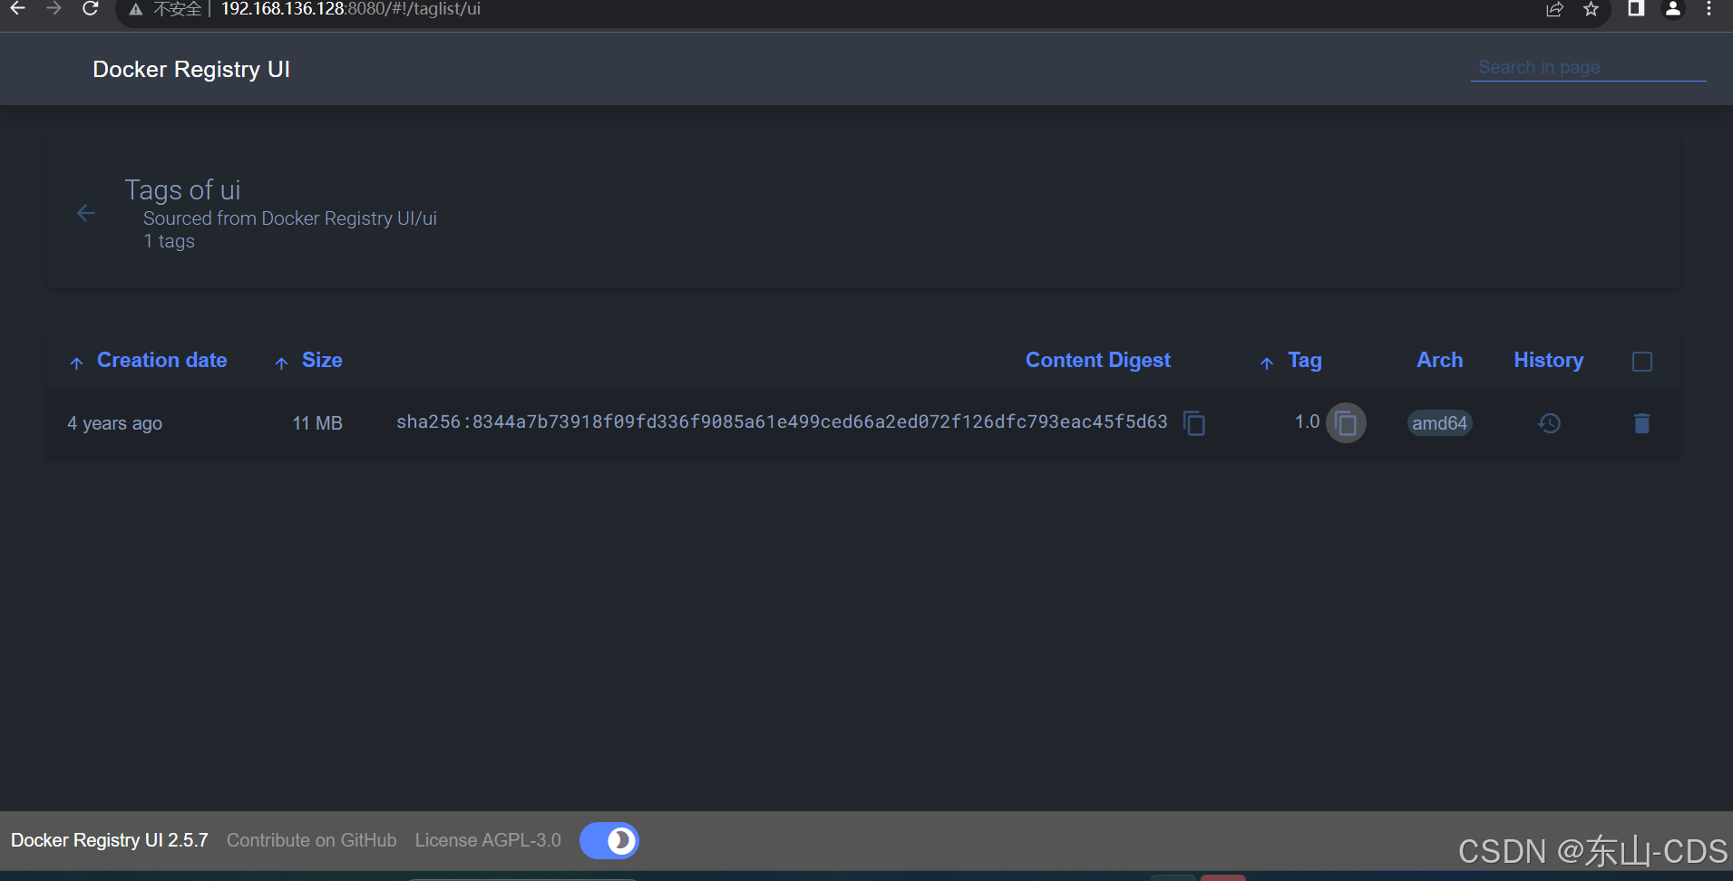Open the browser side panel

[1636, 9]
